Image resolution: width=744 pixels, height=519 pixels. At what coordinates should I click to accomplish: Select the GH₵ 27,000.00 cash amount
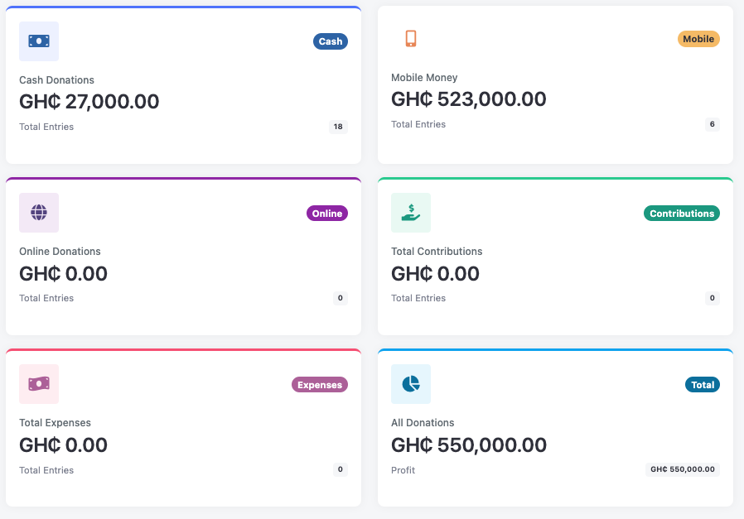coord(89,102)
